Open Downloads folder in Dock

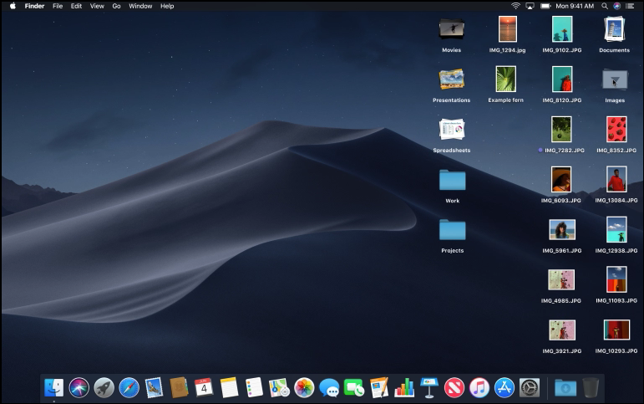point(565,387)
